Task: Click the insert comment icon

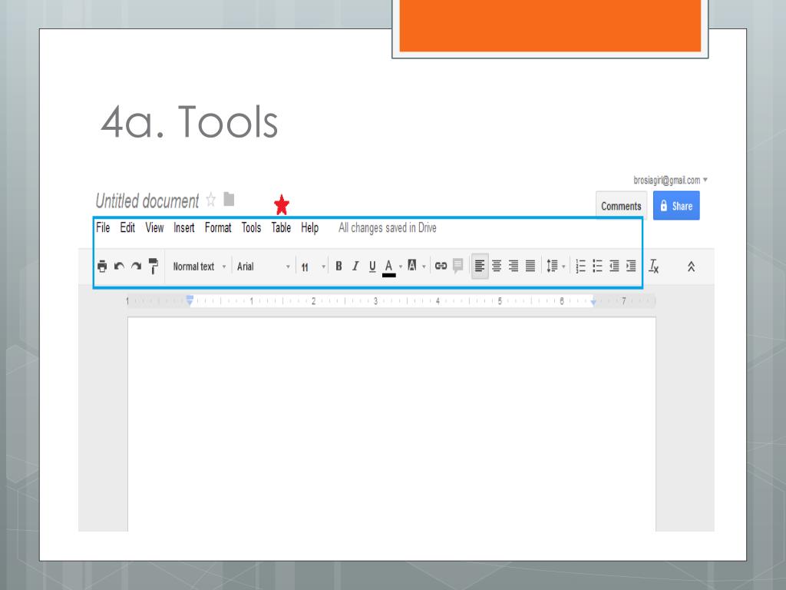Action: (x=457, y=266)
